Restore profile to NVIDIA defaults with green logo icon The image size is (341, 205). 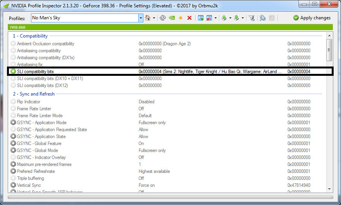(172, 18)
